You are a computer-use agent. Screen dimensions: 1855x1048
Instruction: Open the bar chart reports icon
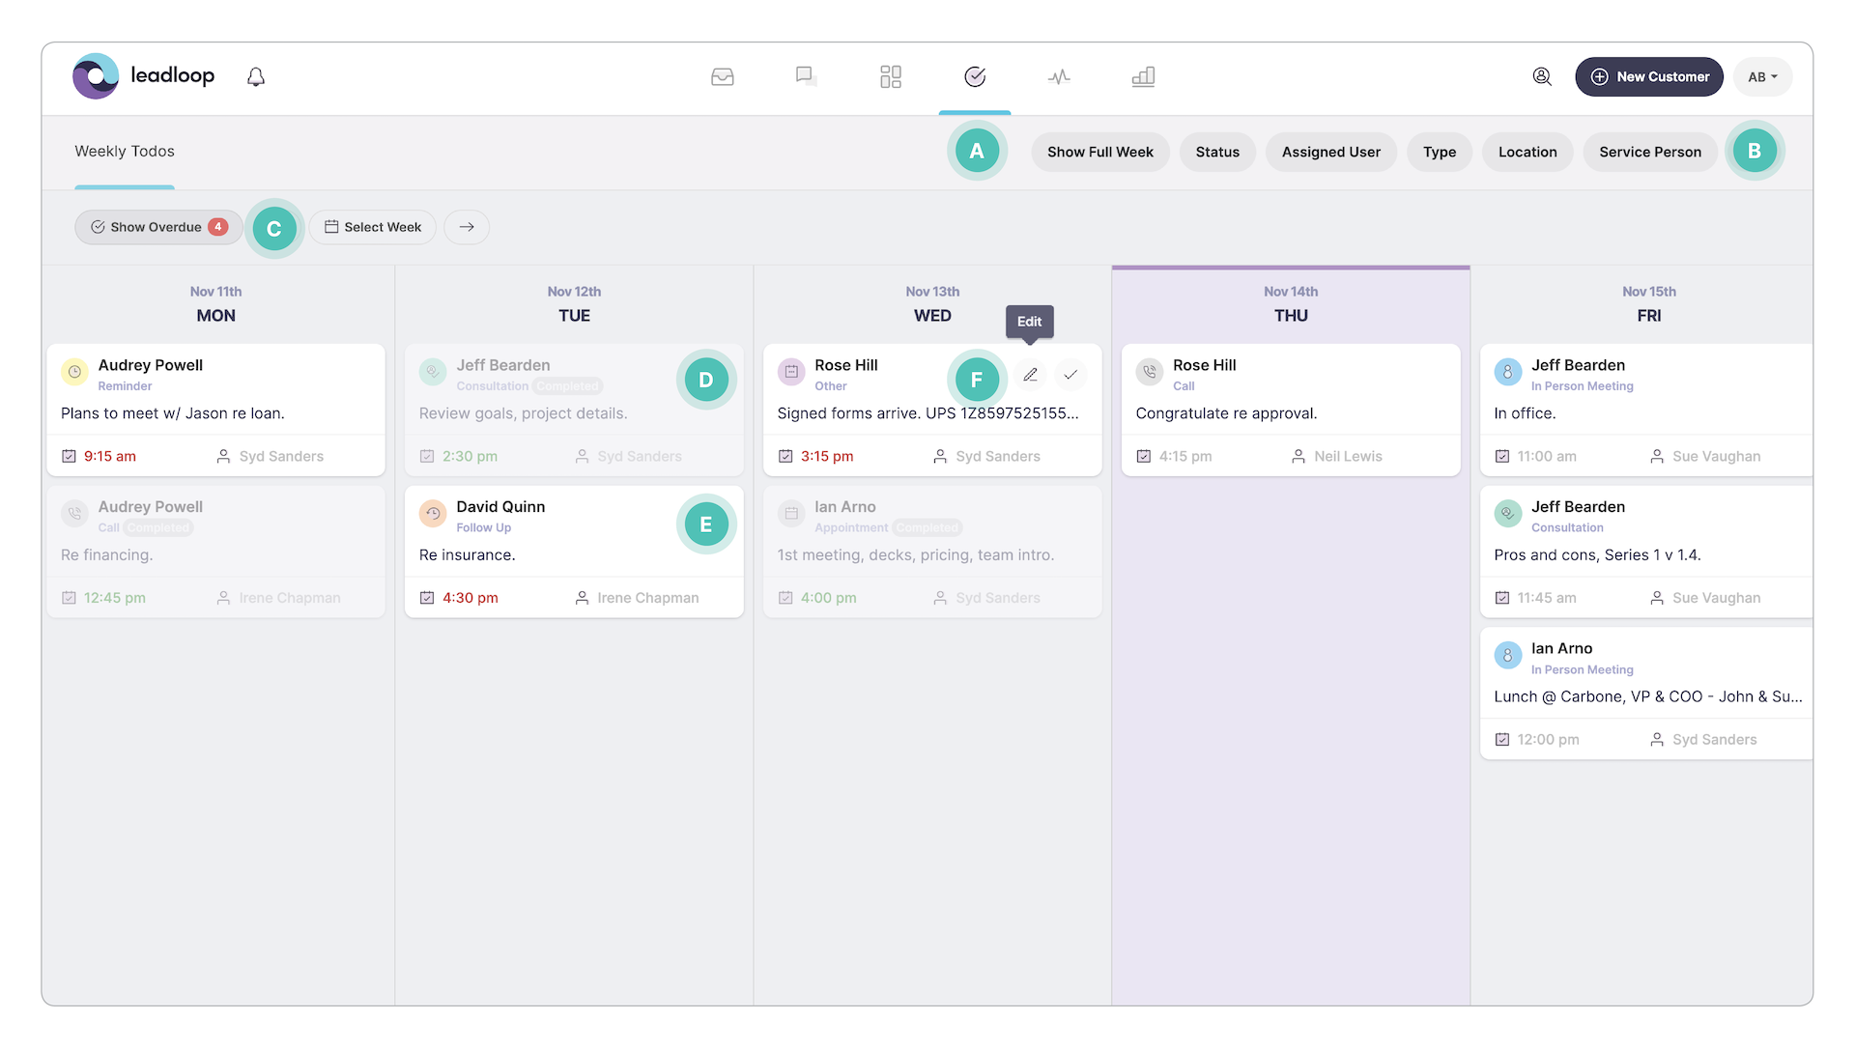(1143, 77)
